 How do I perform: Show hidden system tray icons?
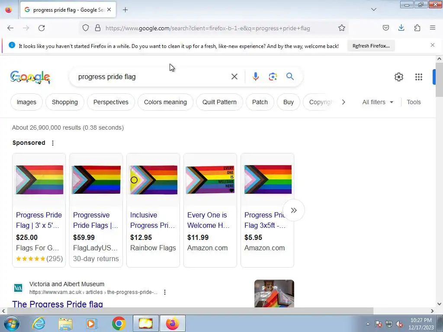(368, 324)
